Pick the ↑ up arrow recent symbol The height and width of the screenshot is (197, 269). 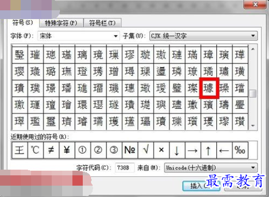(x=208, y=150)
